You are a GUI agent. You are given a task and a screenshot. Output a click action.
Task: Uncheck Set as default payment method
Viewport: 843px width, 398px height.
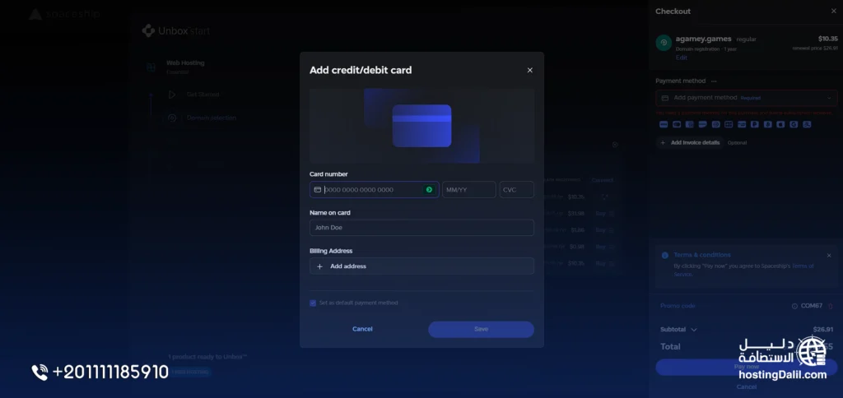click(313, 303)
